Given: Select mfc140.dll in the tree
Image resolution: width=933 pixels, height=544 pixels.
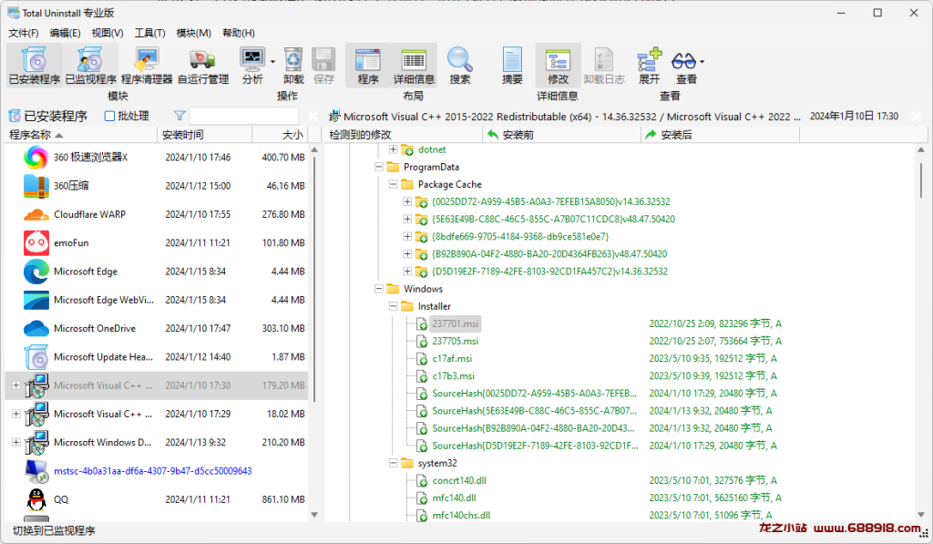Looking at the screenshot, I should click(454, 498).
